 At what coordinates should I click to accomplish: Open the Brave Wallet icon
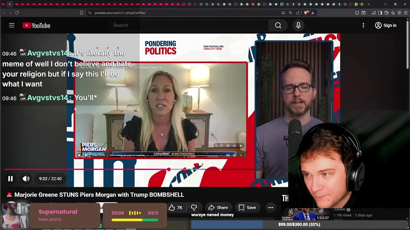click(386, 13)
